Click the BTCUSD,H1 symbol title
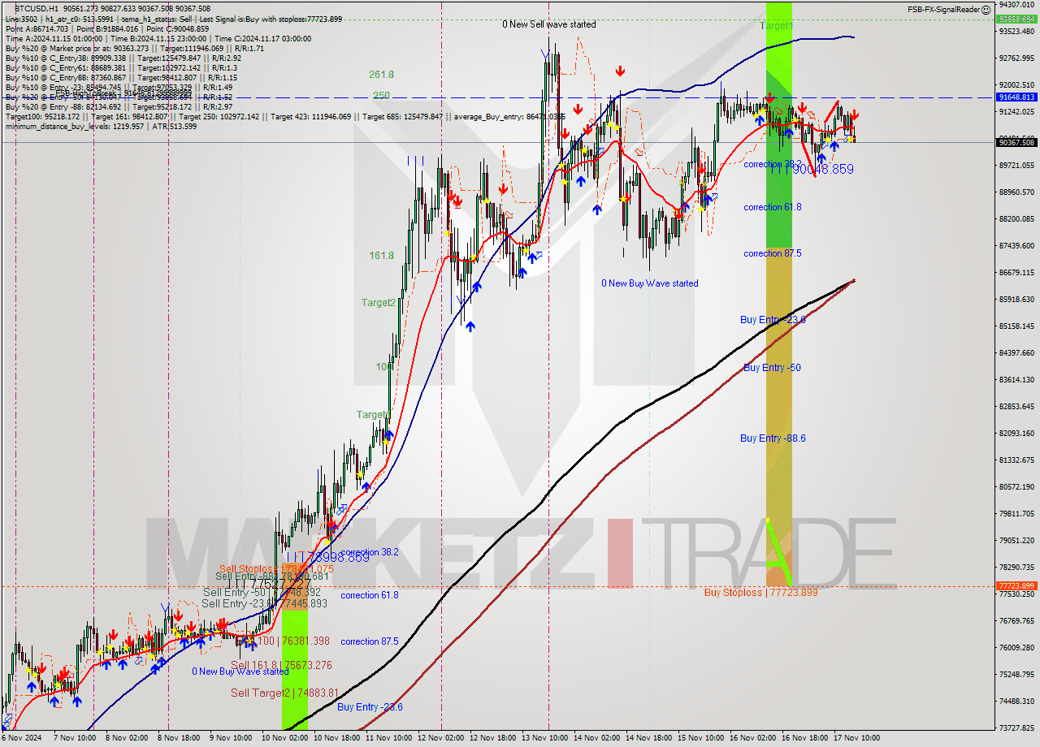 pos(37,7)
